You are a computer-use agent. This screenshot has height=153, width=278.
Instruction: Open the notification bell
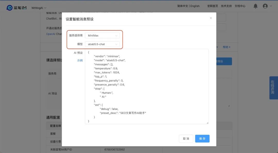coord(255,6)
